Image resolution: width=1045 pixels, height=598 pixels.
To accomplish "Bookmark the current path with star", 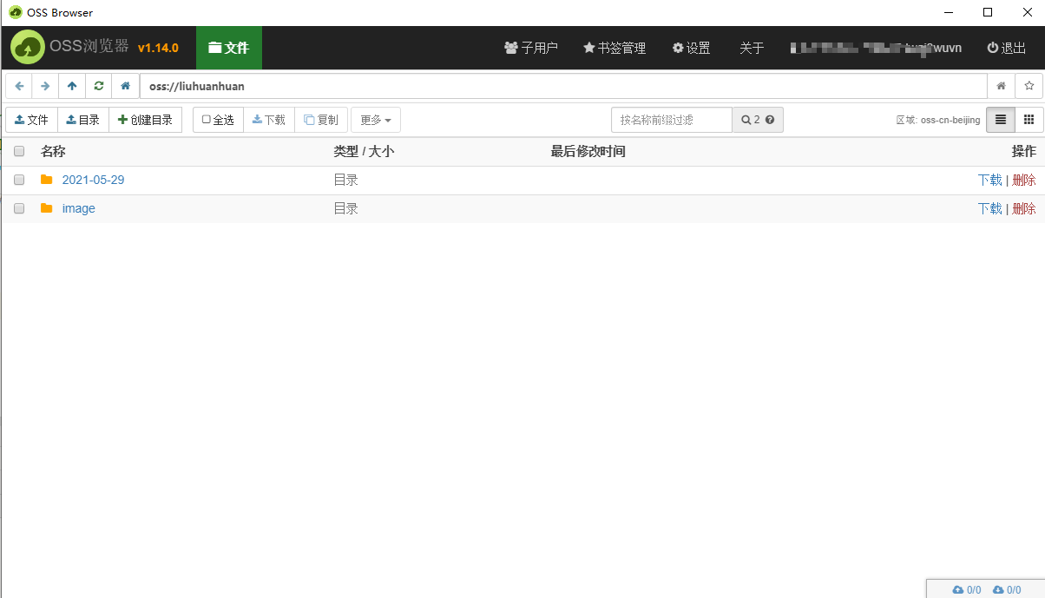I will 1029,86.
